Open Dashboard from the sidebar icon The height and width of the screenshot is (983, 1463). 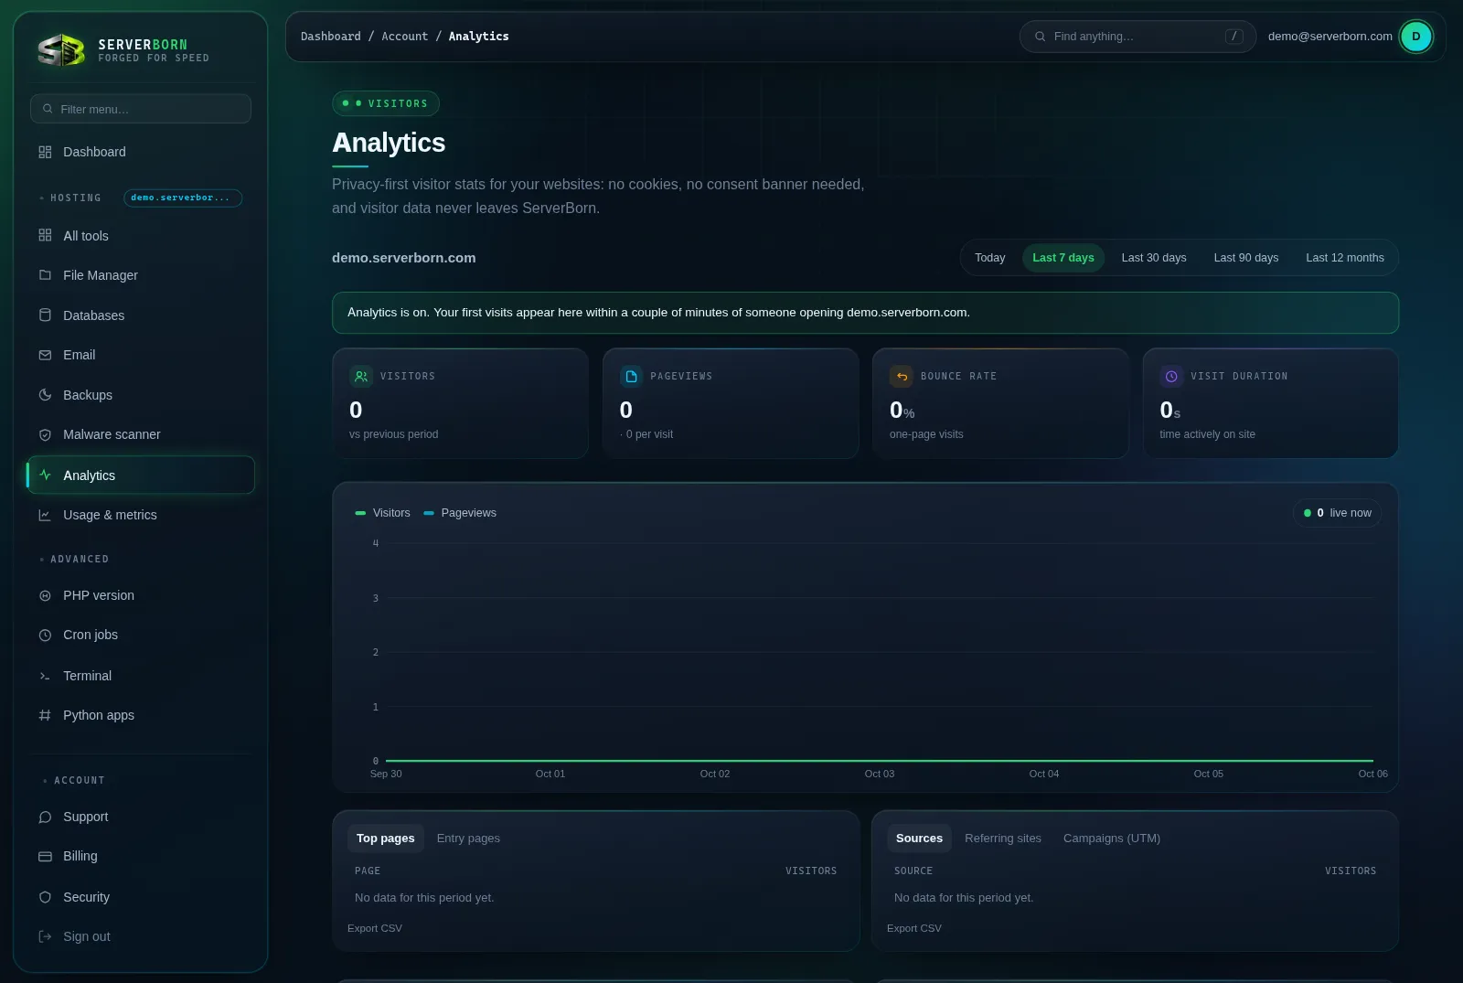pos(45,152)
